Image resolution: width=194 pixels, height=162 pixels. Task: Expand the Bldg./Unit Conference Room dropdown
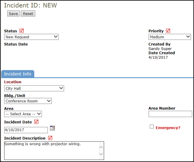28,101
